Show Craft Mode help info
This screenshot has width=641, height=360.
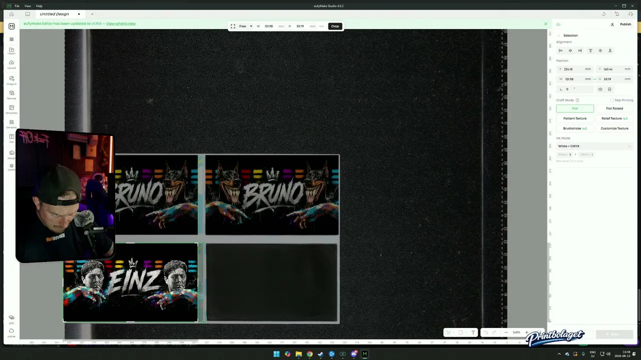577,100
